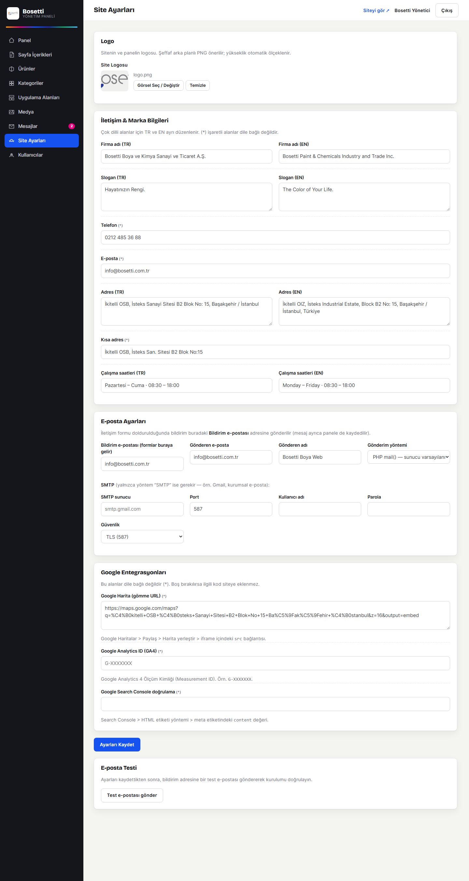Focus the Google Search Console doğrulama field
This screenshot has height=881, width=469.
click(276, 704)
